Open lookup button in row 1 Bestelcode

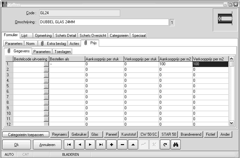coord(46,64)
